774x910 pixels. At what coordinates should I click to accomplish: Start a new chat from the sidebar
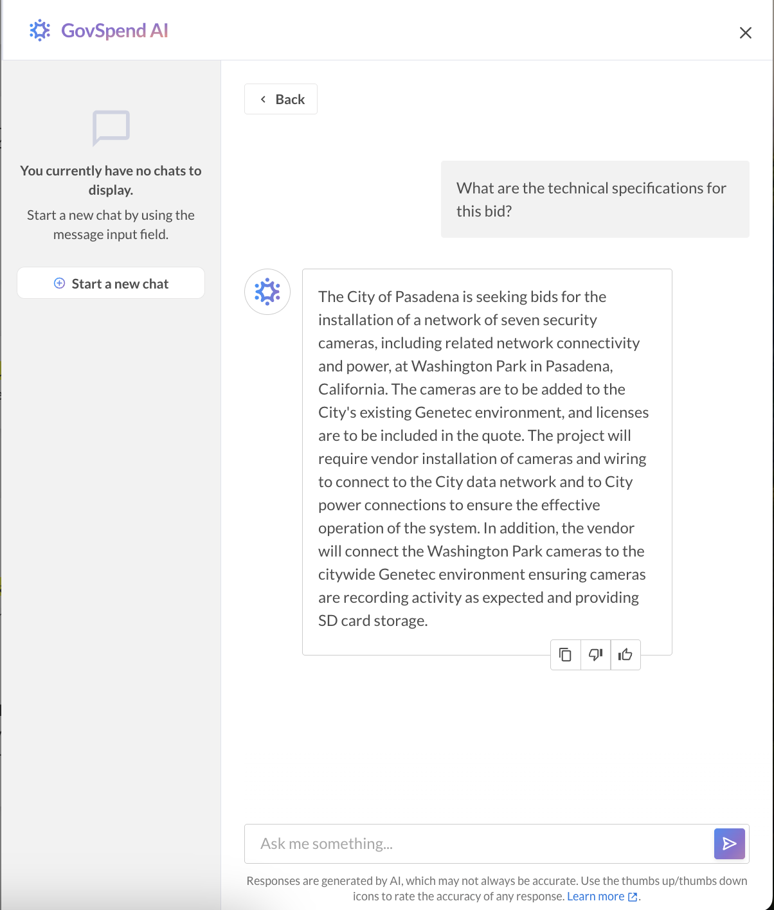click(x=111, y=283)
